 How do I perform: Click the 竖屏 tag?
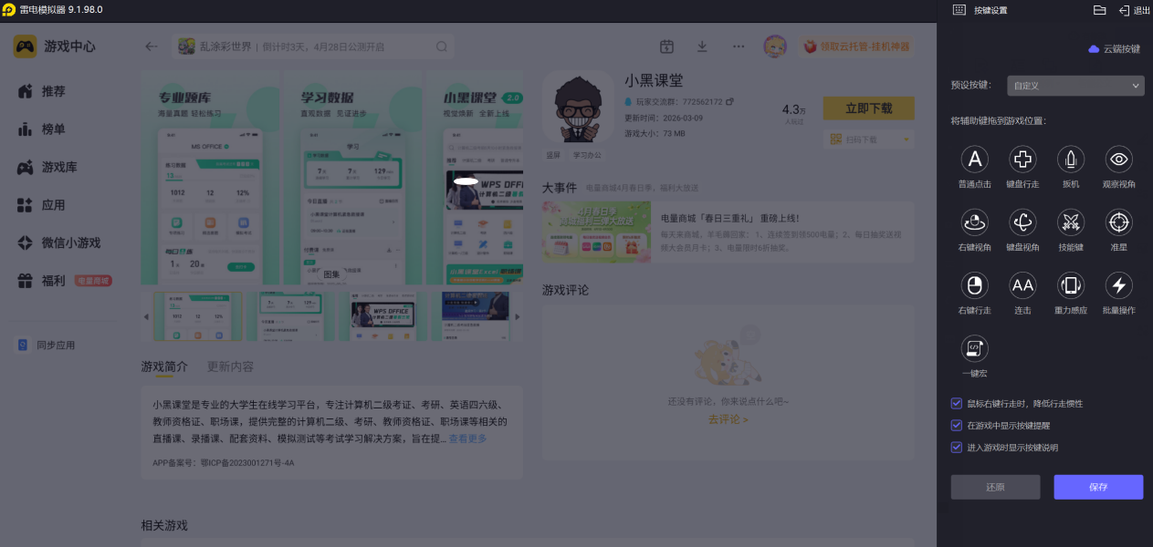coord(553,155)
